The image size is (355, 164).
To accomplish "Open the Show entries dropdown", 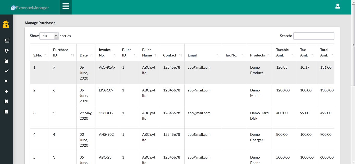I will tap(49, 36).
